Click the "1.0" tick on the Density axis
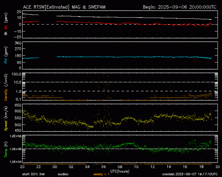This screenshot has height=177, width=222. [x=18, y=92]
